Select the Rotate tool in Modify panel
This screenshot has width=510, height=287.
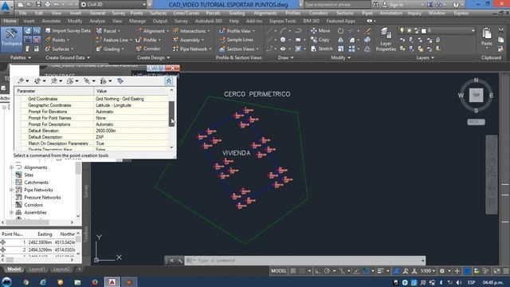click(340, 31)
